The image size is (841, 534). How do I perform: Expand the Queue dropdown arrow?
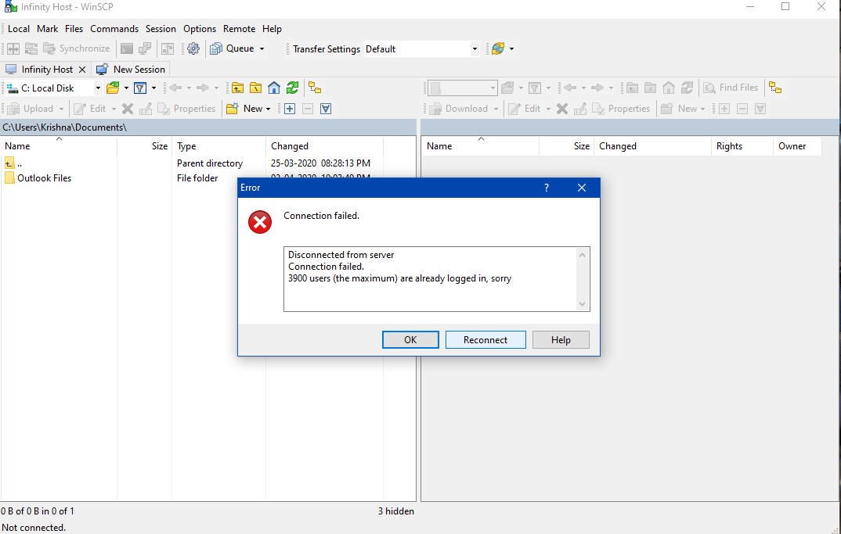tap(262, 48)
